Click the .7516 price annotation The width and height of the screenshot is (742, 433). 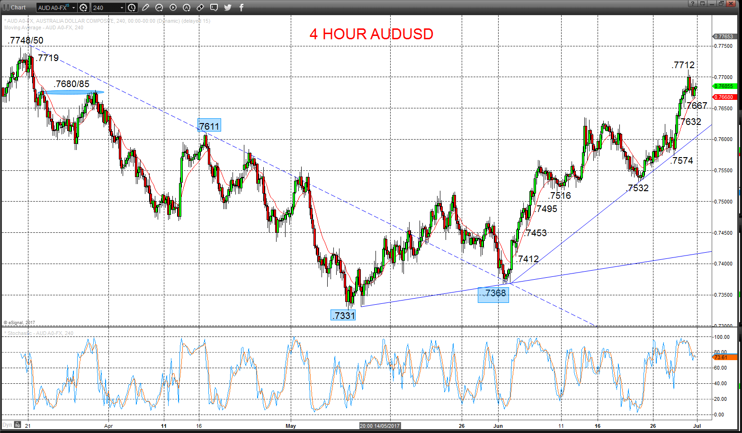point(560,196)
